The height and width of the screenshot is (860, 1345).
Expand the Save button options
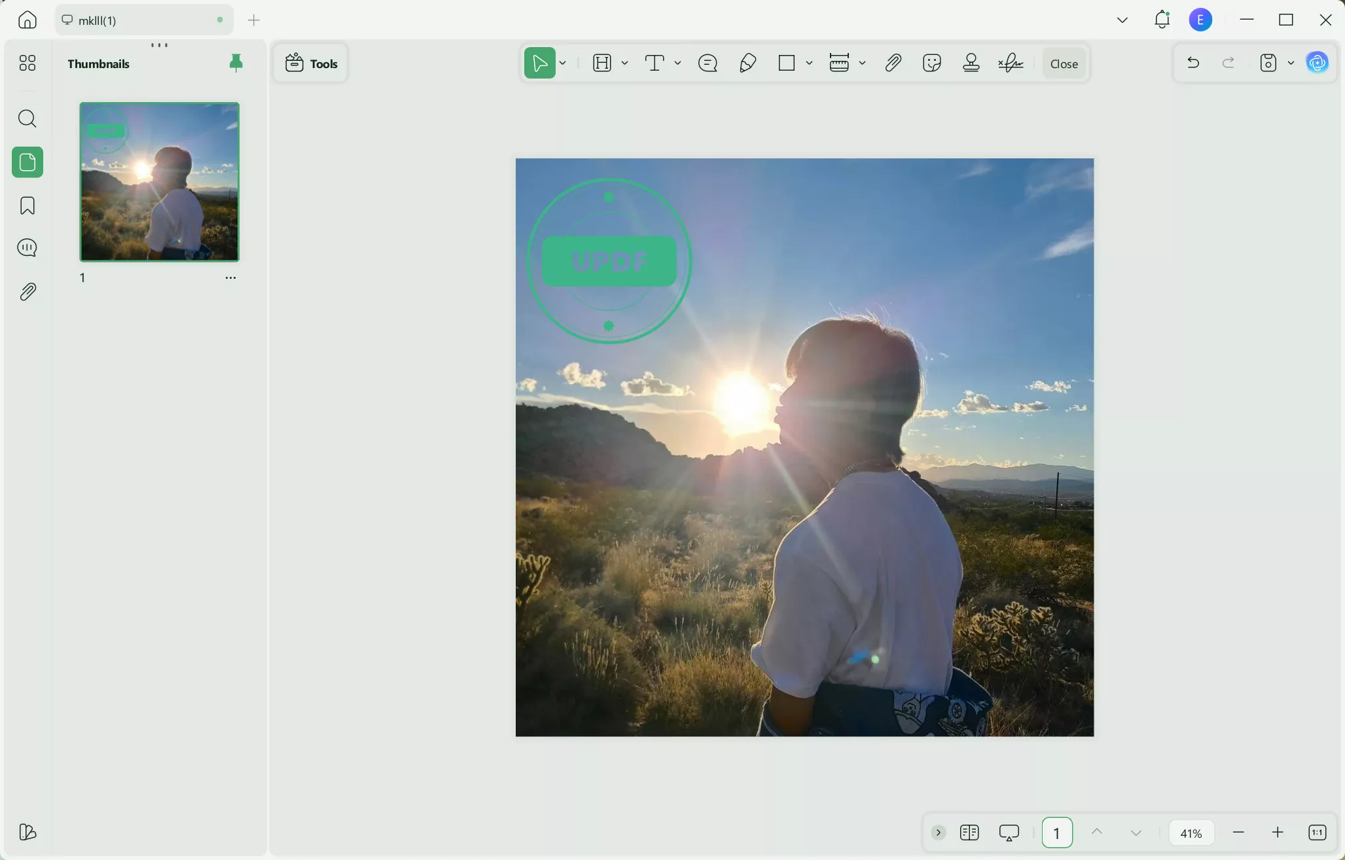point(1290,63)
